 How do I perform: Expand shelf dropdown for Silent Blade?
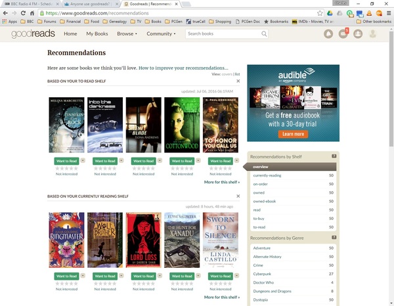pyautogui.click(x=160, y=160)
